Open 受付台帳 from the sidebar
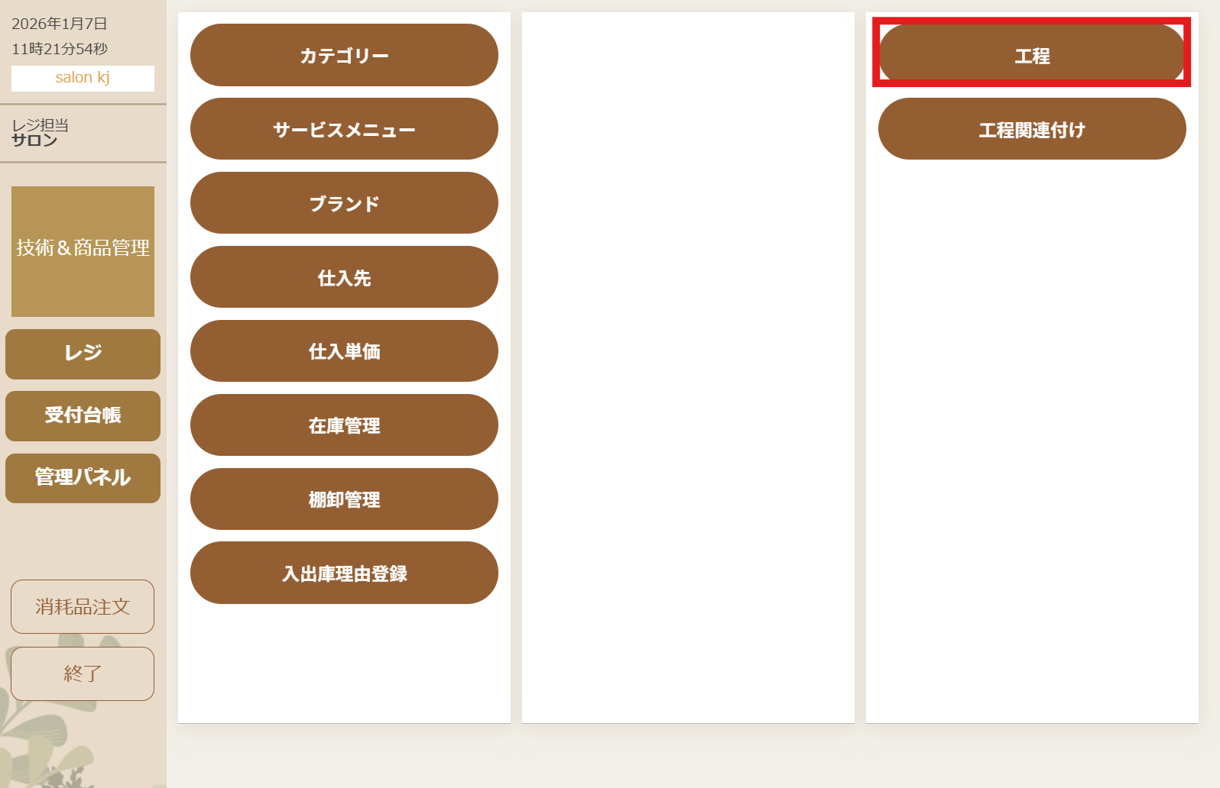1220x788 pixels. coord(83,415)
